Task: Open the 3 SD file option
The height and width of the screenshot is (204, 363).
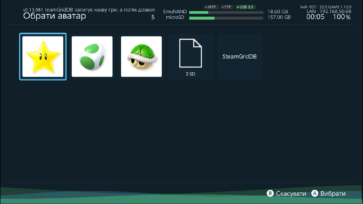Action: [x=191, y=56]
